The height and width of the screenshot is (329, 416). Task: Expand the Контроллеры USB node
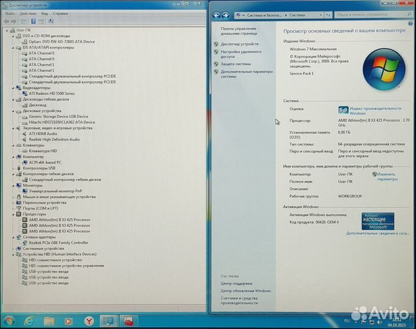tap(13, 168)
